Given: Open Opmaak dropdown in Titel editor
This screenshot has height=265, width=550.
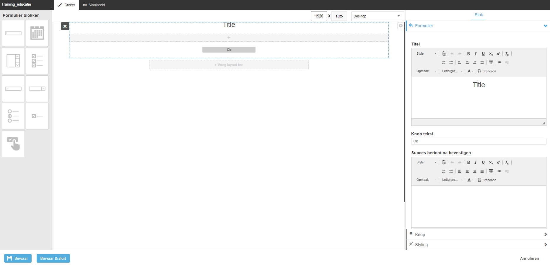Looking at the screenshot, I should pos(426,71).
